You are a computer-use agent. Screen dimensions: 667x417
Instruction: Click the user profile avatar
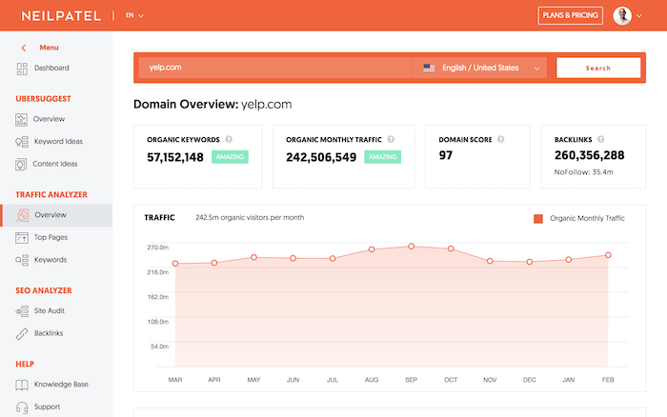(622, 16)
